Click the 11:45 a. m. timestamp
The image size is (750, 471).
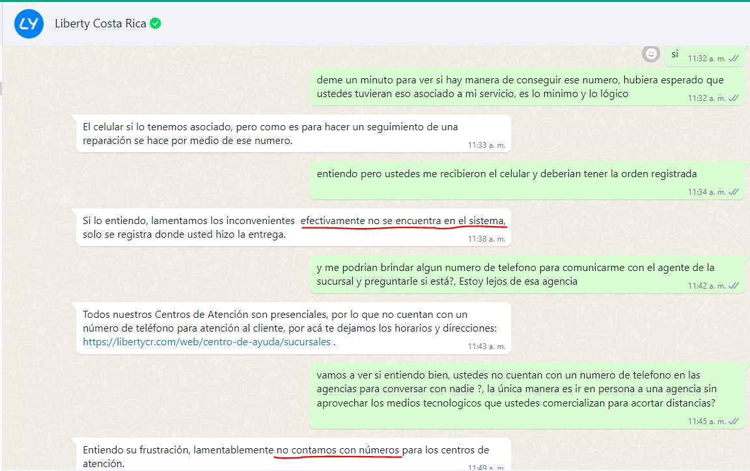[707, 421]
